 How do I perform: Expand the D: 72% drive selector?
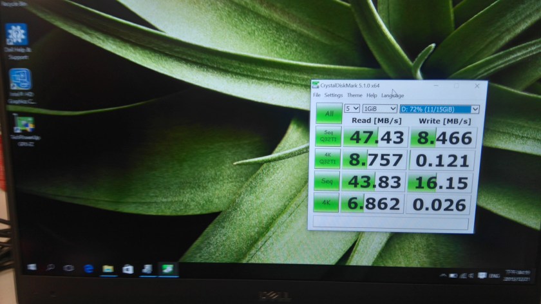pyautogui.click(x=440, y=109)
